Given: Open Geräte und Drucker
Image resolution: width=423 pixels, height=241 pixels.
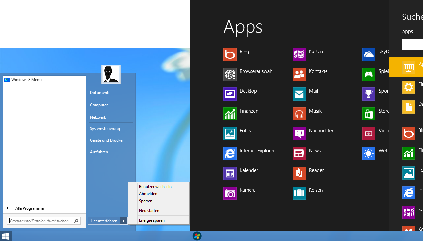Looking at the screenshot, I should click(107, 140).
